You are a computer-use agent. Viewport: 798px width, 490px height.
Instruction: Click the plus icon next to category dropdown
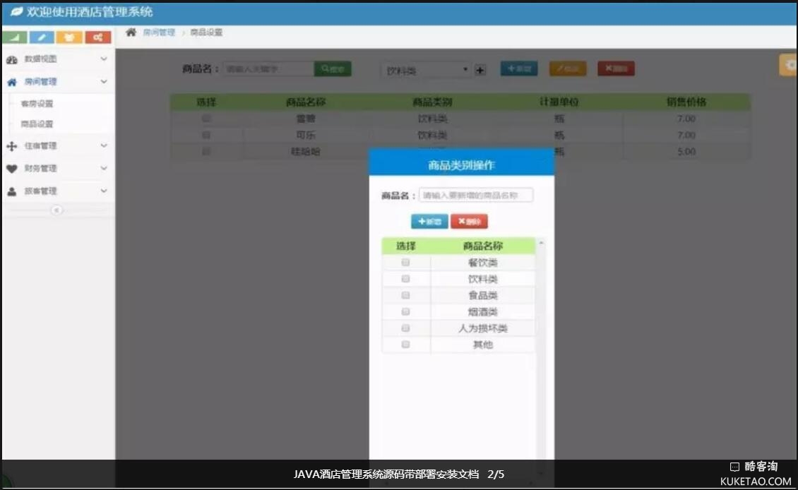480,70
